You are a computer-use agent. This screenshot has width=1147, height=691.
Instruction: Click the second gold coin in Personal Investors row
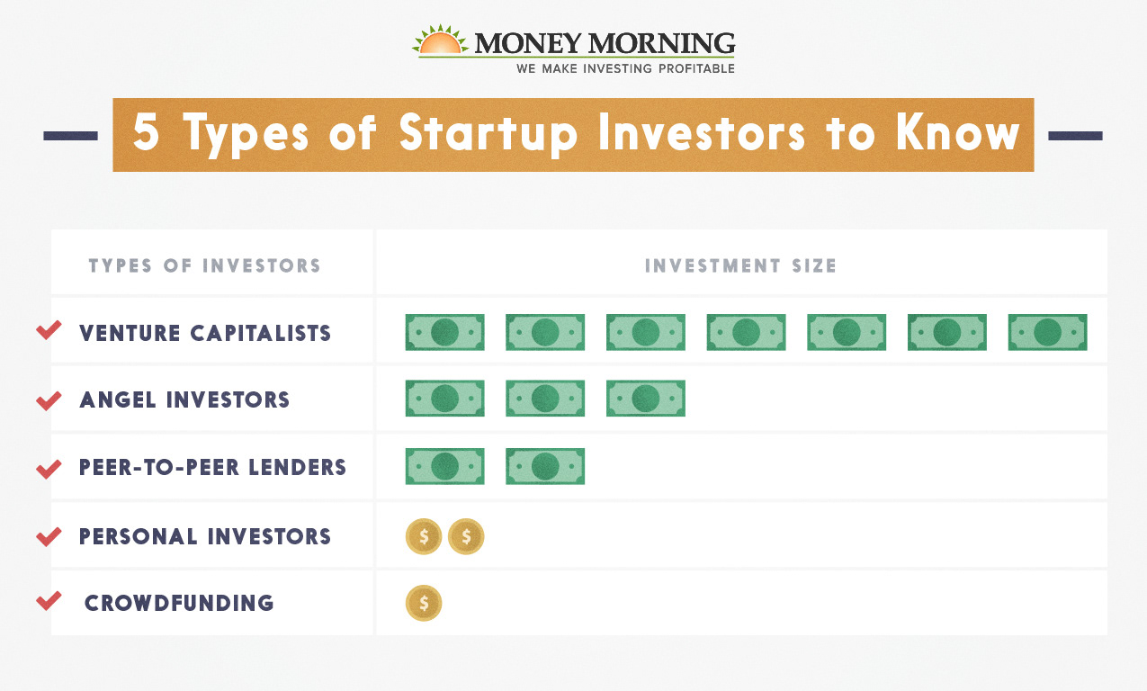[x=466, y=536]
